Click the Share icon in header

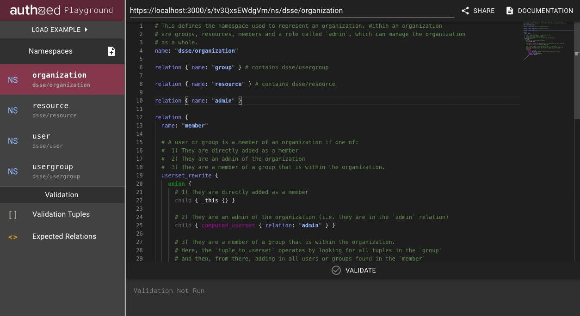[x=465, y=11]
